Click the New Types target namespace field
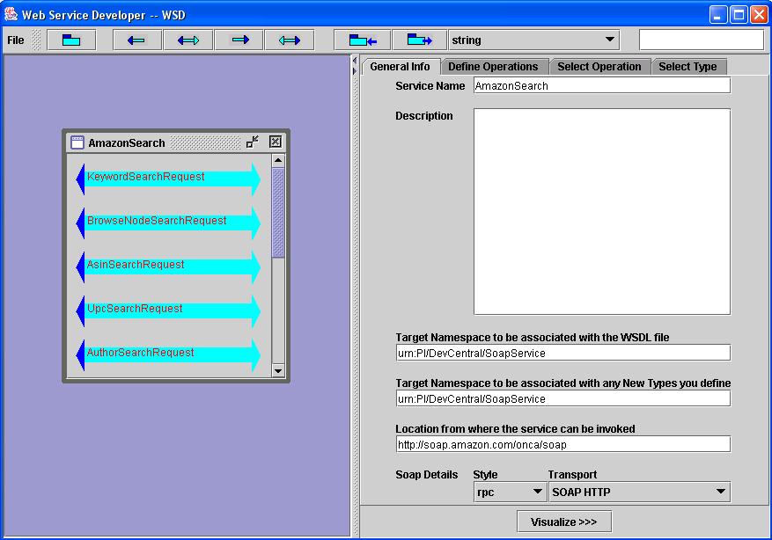This screenshot has width=772, height=540. pyautogui.click(x=563, y=398)
